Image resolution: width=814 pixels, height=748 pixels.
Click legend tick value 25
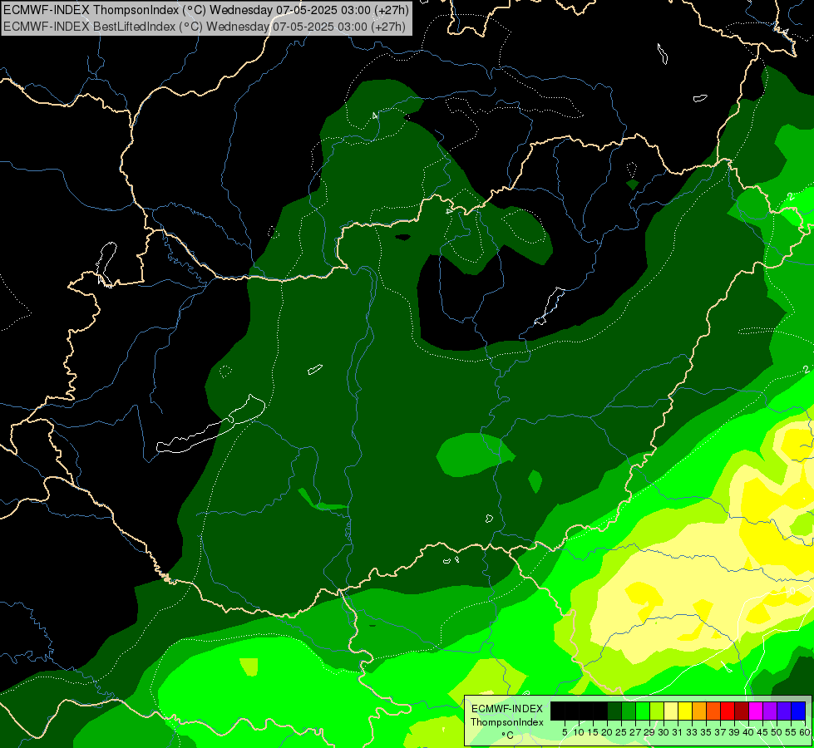tap(621, 732)
